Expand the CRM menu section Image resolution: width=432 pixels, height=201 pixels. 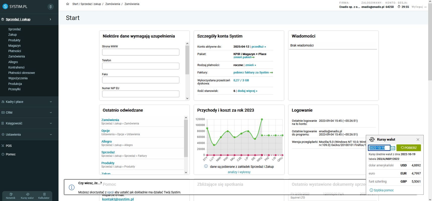51,113
